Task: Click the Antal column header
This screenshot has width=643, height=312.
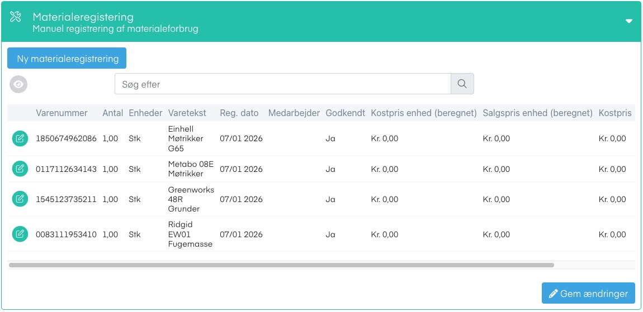Action: pyautogui.click(x=112, y=113)
